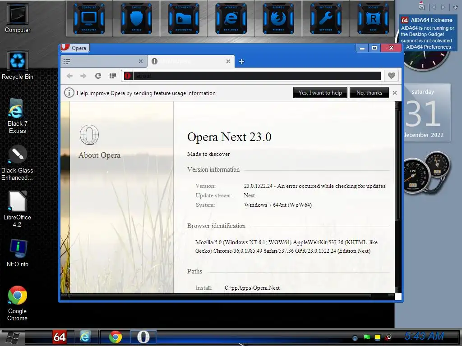This screenshot has height=346, width=462.
Task: Click the 'Made to discover' tagline
Action: point(208,154)
